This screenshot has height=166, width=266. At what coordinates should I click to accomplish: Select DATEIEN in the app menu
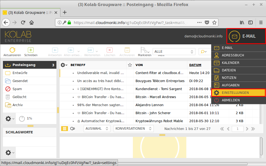[x=238, y=70]
